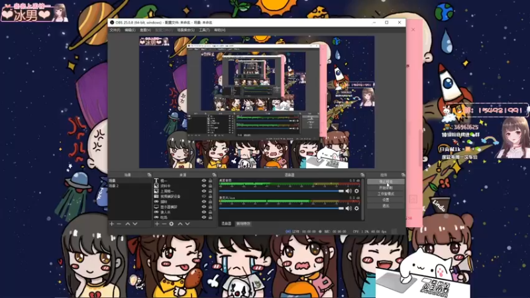This screenshot has height=298, width=530.
Task: Add a new source with the plus icon
Action: [157, 224]
